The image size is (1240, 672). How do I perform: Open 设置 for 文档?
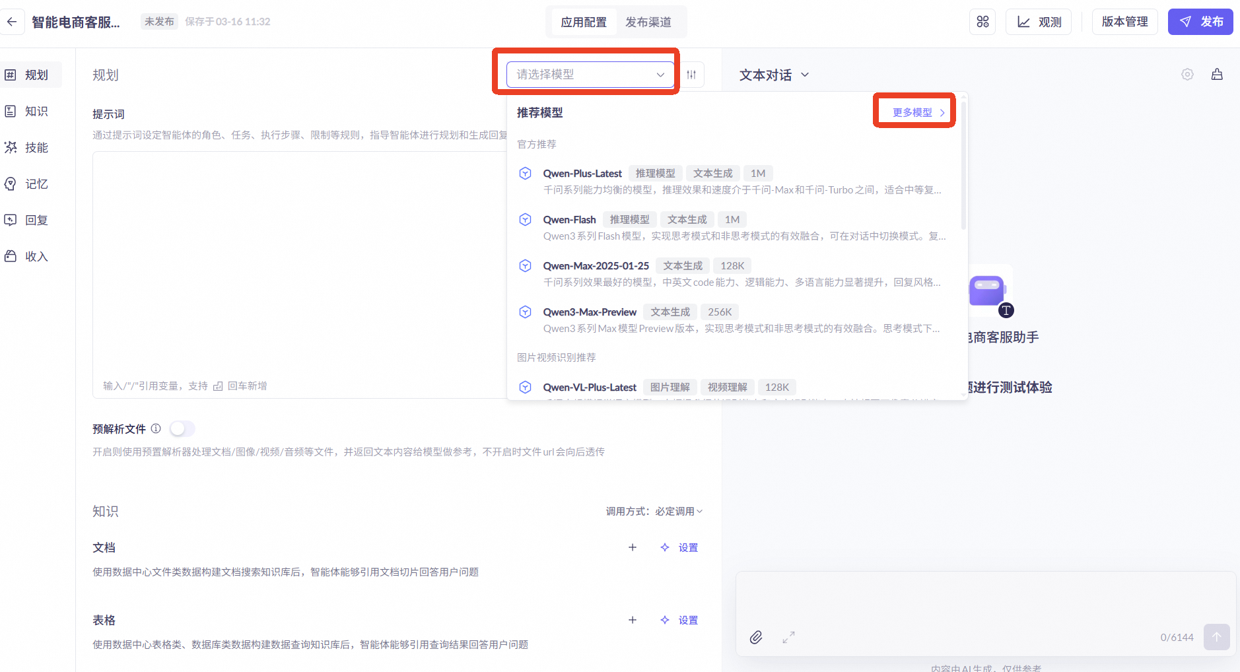679,547
